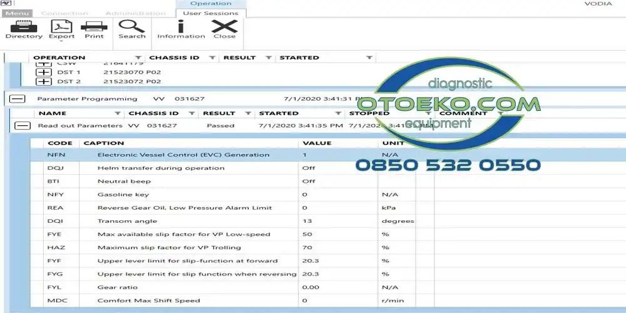
Task: Expand the DST 2 row
Action: [x=44, y=81]
